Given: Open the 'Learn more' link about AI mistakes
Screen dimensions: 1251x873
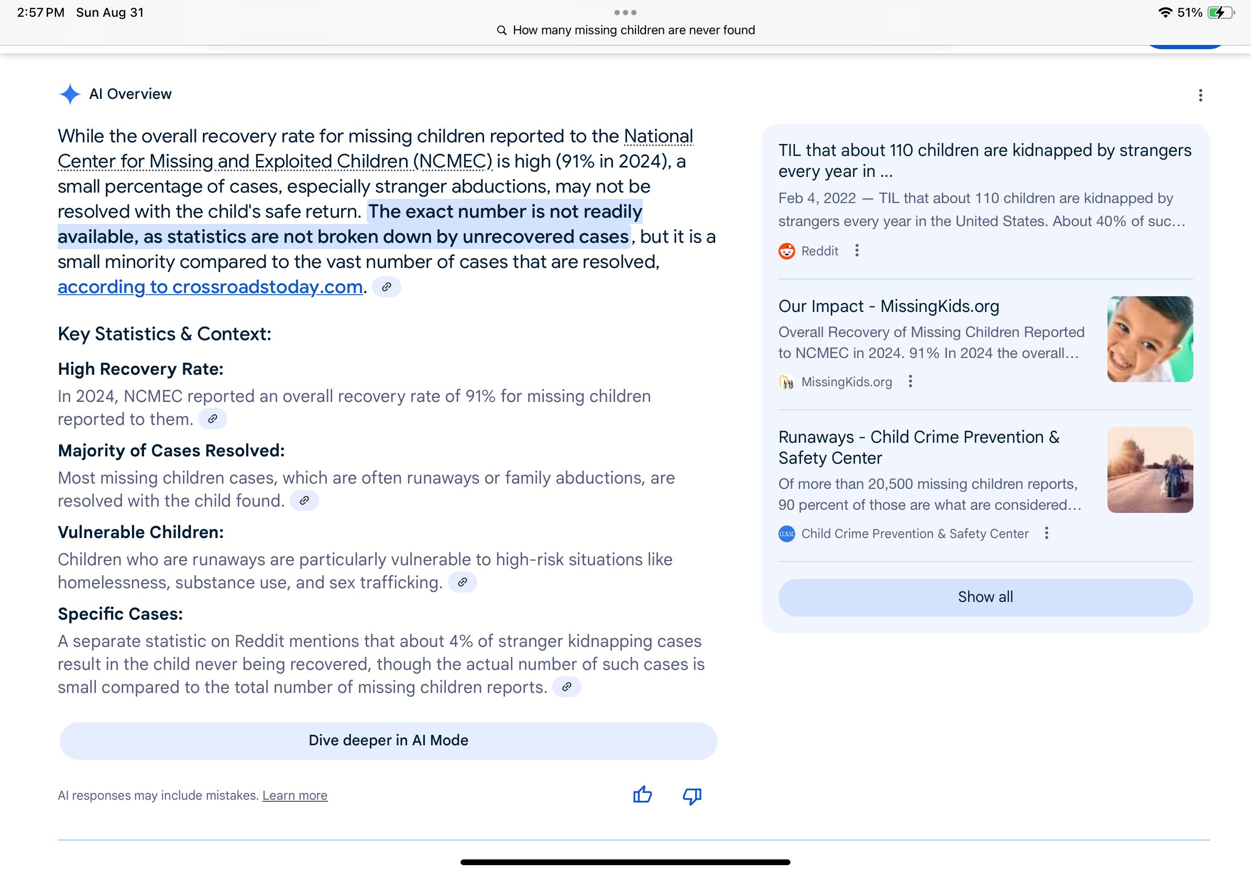Looking at the screenshot, I should (295, 796).
